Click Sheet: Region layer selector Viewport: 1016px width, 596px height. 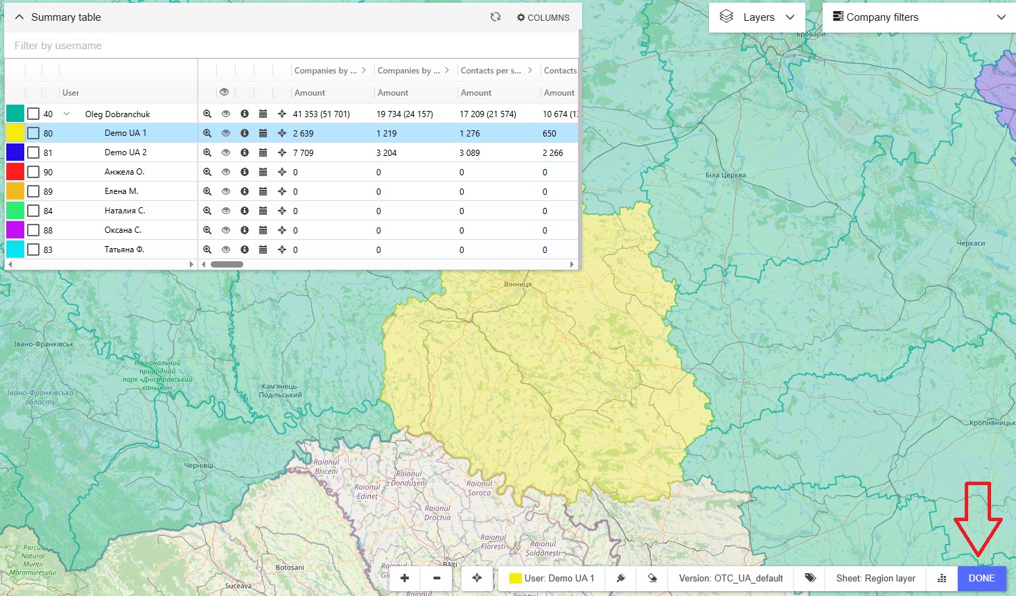click(x=875, y=578)
